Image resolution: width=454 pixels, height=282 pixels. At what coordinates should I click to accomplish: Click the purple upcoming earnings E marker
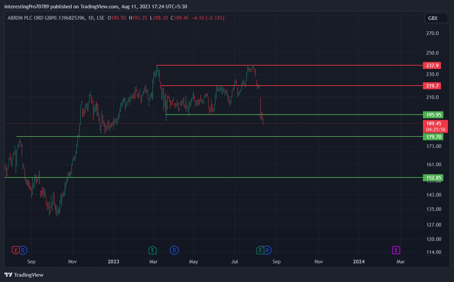coord(396,250)
